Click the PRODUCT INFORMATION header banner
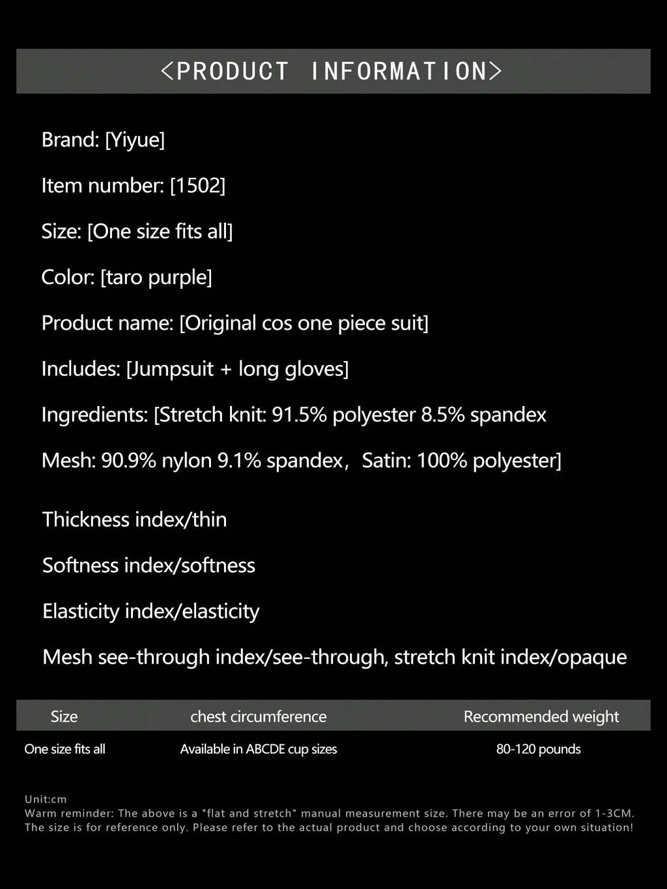667x889 pixels. point(333,71)
